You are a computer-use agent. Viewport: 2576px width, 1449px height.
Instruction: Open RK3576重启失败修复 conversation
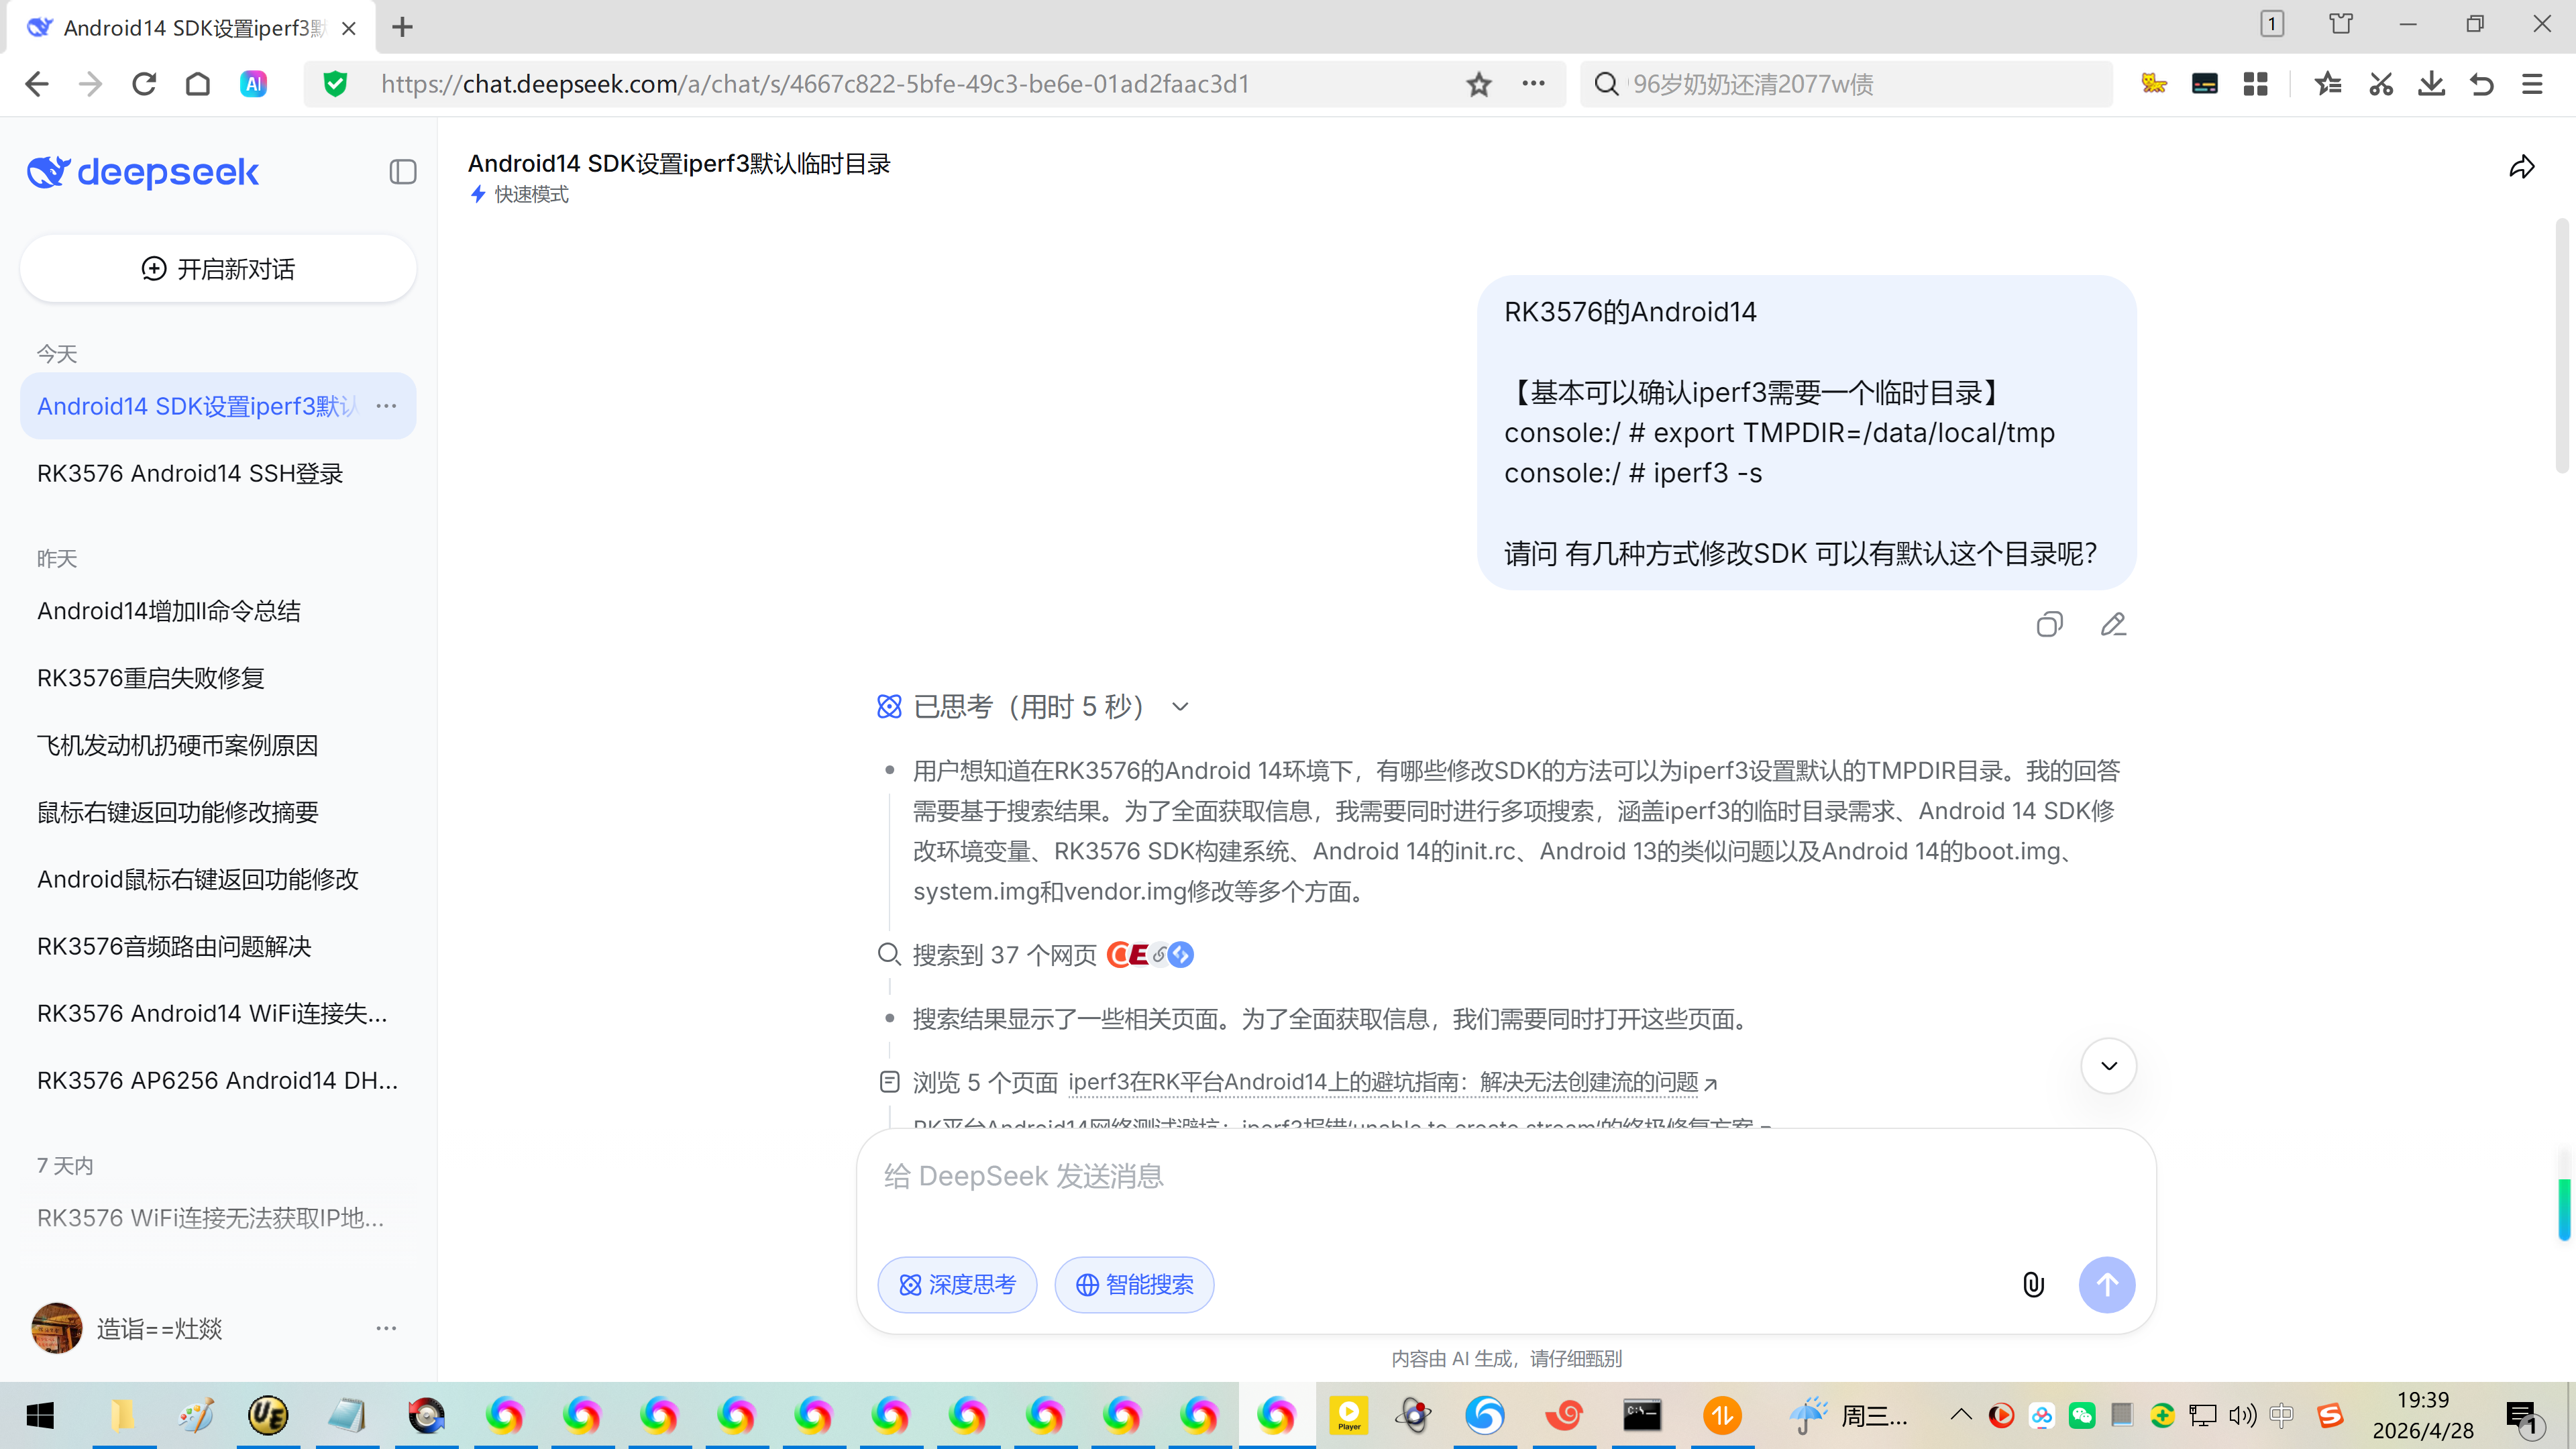pyautogui.click(x=150, y=678)
